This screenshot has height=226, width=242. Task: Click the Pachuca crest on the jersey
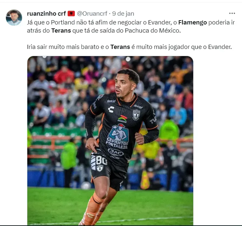tap(136, 114)
